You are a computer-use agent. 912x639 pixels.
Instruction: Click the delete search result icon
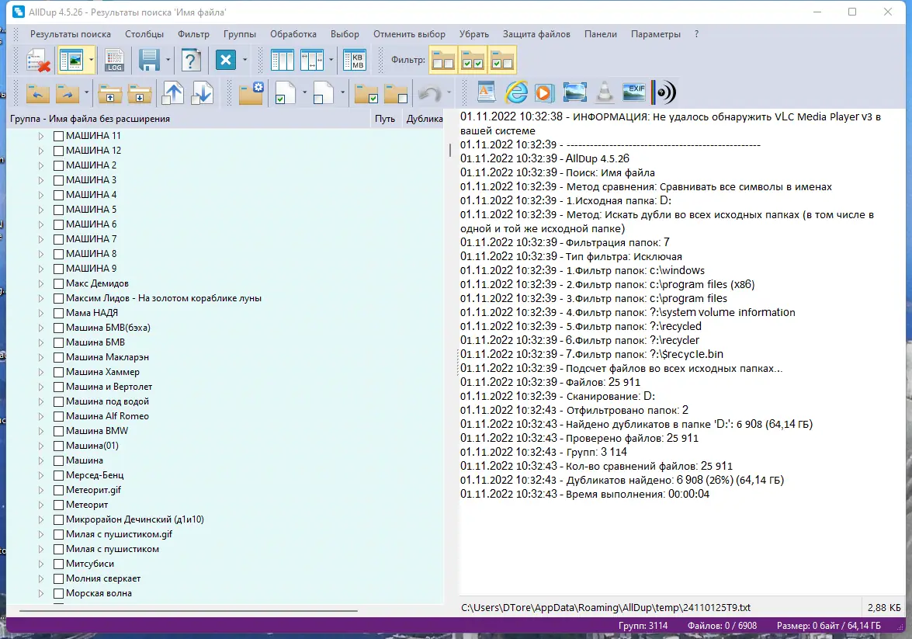[x=39, y=60]
